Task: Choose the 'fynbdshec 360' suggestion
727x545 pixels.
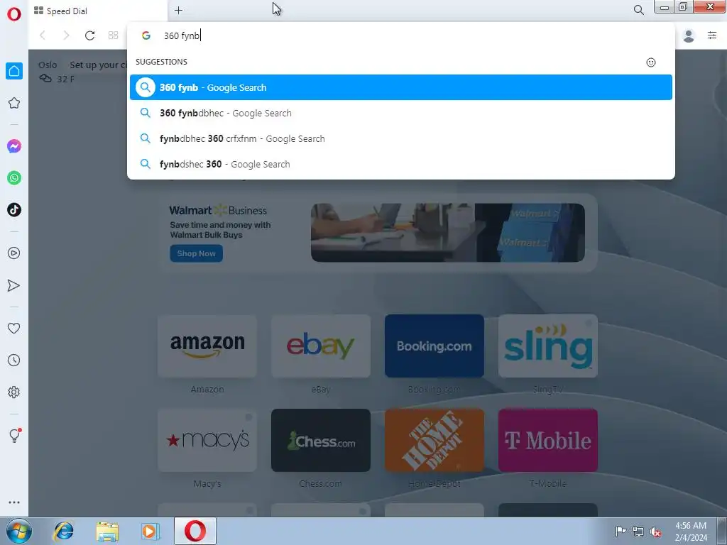Action: pyautogui.click(x=400, y=164)
